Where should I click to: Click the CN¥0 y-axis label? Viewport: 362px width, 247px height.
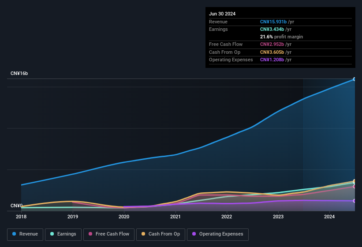click(16, 206)
